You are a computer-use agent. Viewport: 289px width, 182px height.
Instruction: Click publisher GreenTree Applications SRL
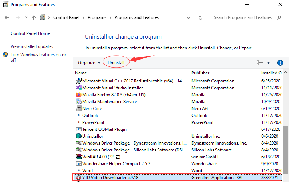click(217, 178)
